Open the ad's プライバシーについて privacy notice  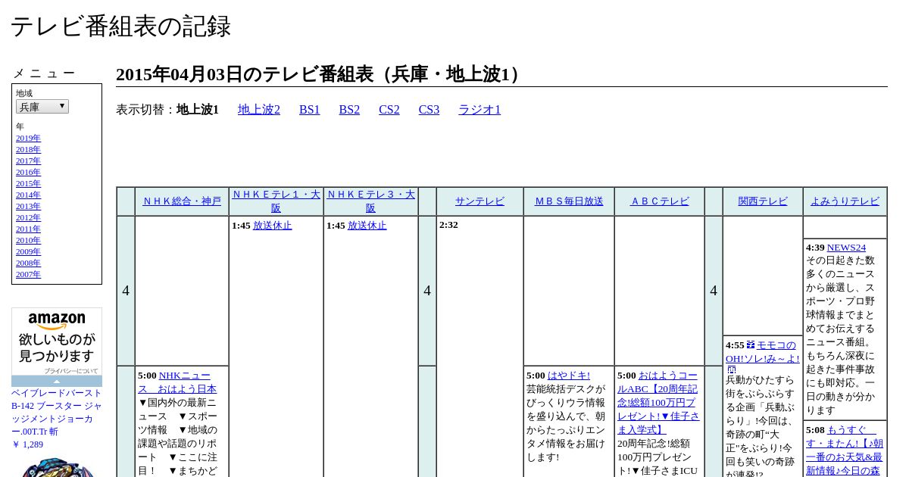(70, 371)
